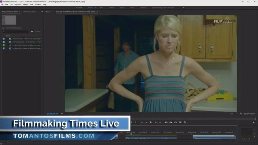Select the long blue clip on the right of timeline

click(214, 137)
